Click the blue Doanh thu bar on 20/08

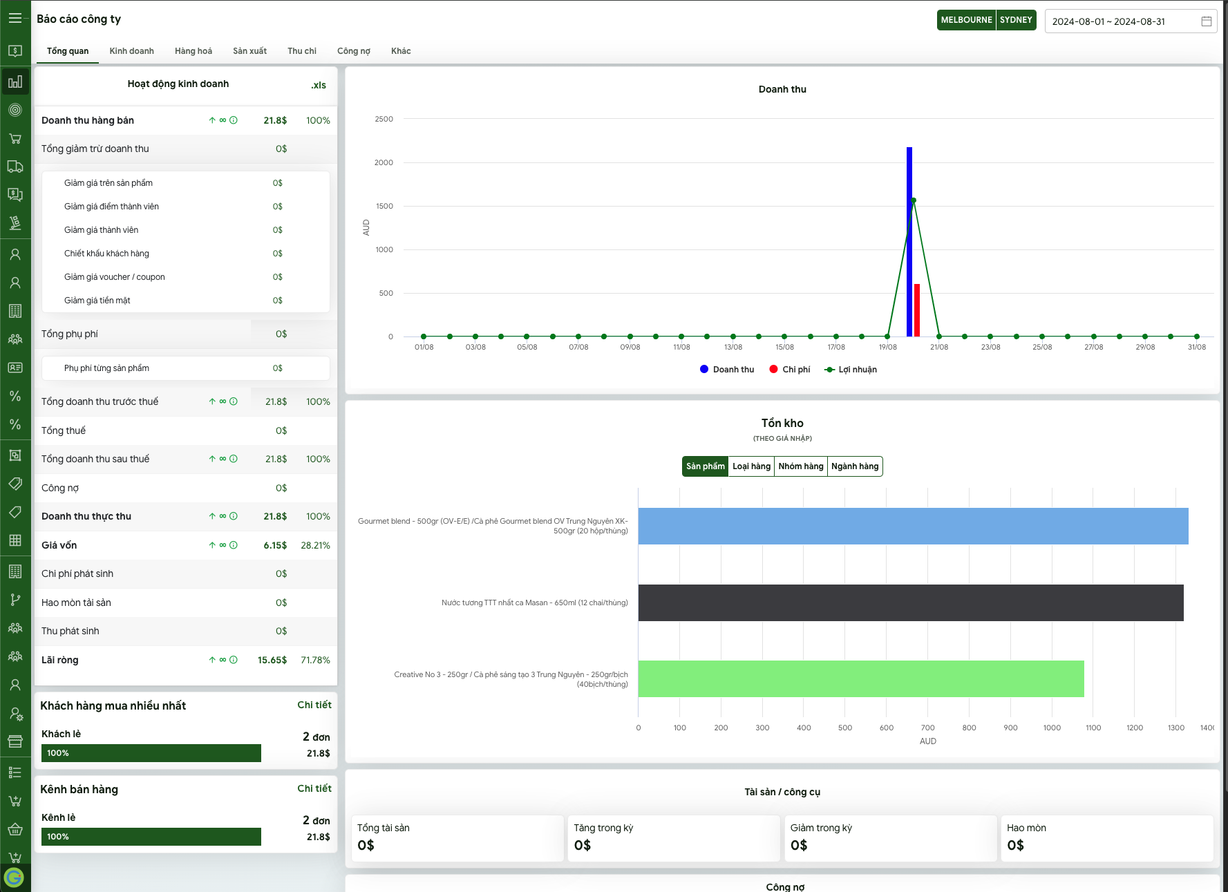[909, 242]
